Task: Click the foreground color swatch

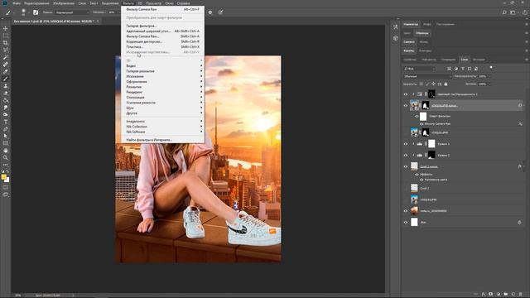Action: (x=3, y=176)
